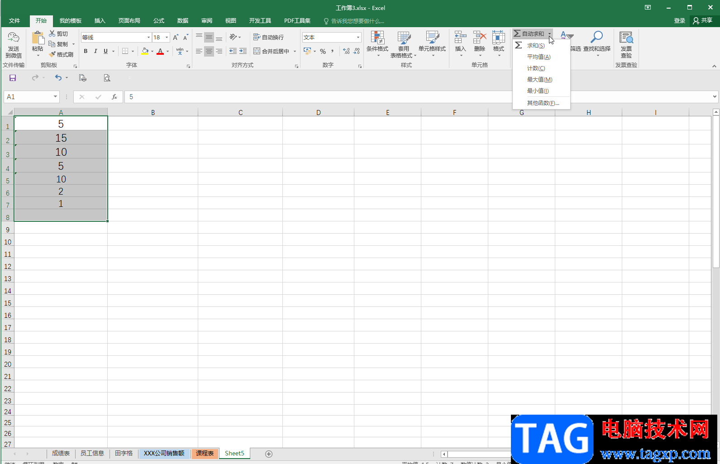720x464 pixels.
Task: Click the Undo arrow icon
Action: (58, 78)
